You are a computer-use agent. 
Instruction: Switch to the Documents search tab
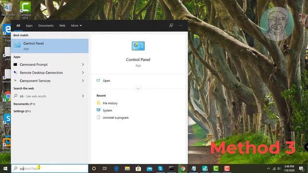point(46,25)
